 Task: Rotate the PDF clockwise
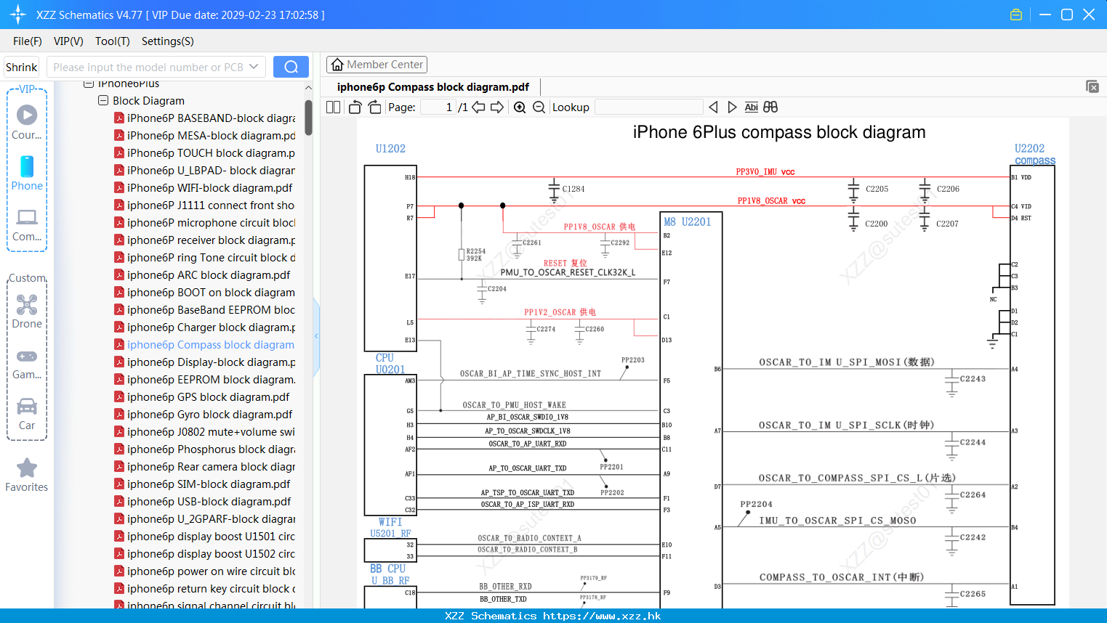point(374,107)
